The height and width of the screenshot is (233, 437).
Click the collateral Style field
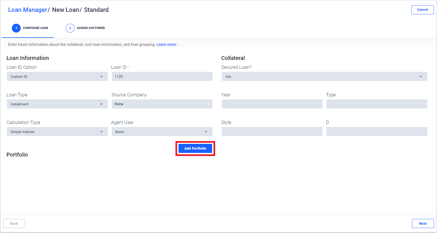click(272, 132)
